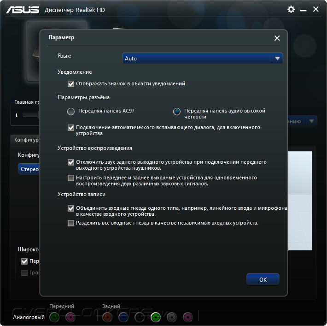The height and width of the screenshot is (326, 327).
Task: Click the rear gray audio jack
Action: point(172,317)
